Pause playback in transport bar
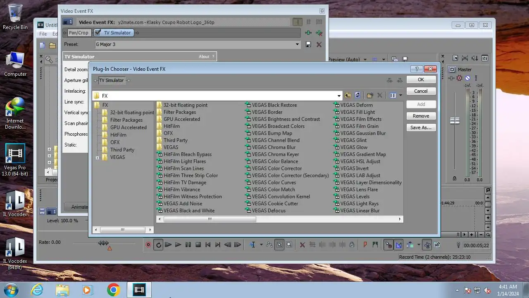Screen dimensions: 529x298 188,245
